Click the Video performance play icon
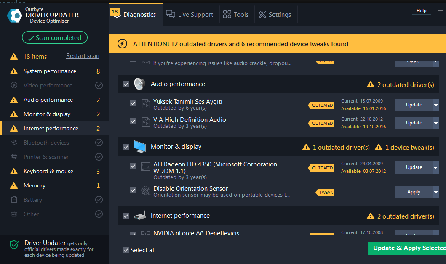The height and width of the screenshot is (264, 446). click(x=14, y=85)
